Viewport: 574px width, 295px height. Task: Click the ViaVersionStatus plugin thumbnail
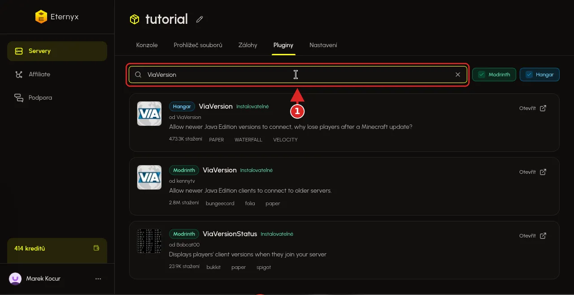149,241
